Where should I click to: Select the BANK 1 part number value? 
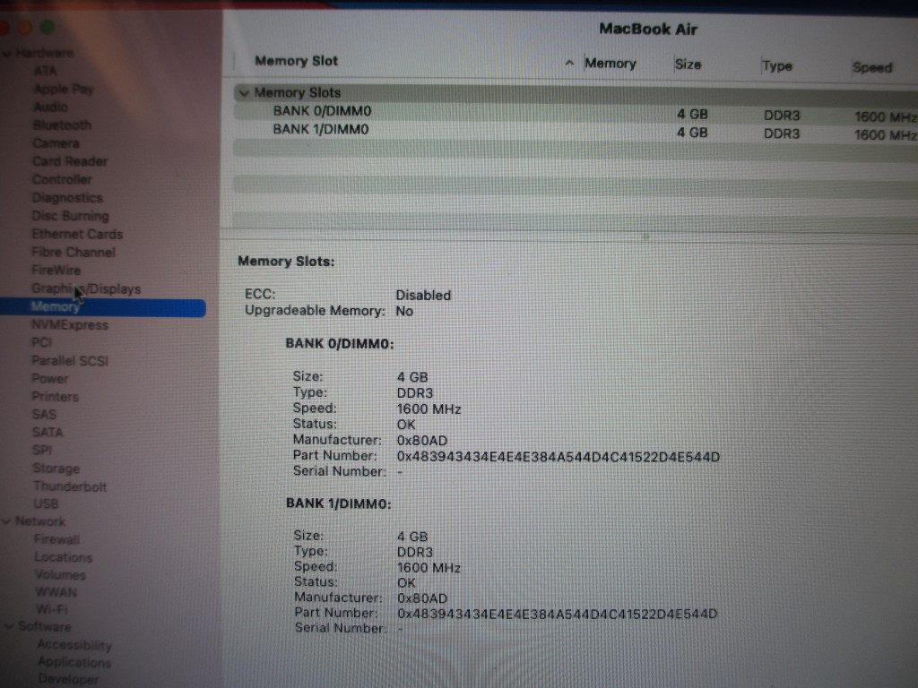[x=558, y=615]
